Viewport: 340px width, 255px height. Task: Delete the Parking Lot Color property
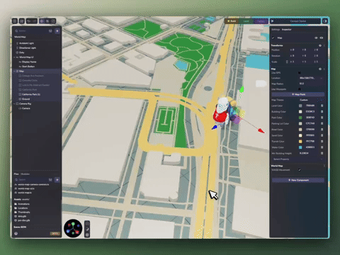[322, 123]
